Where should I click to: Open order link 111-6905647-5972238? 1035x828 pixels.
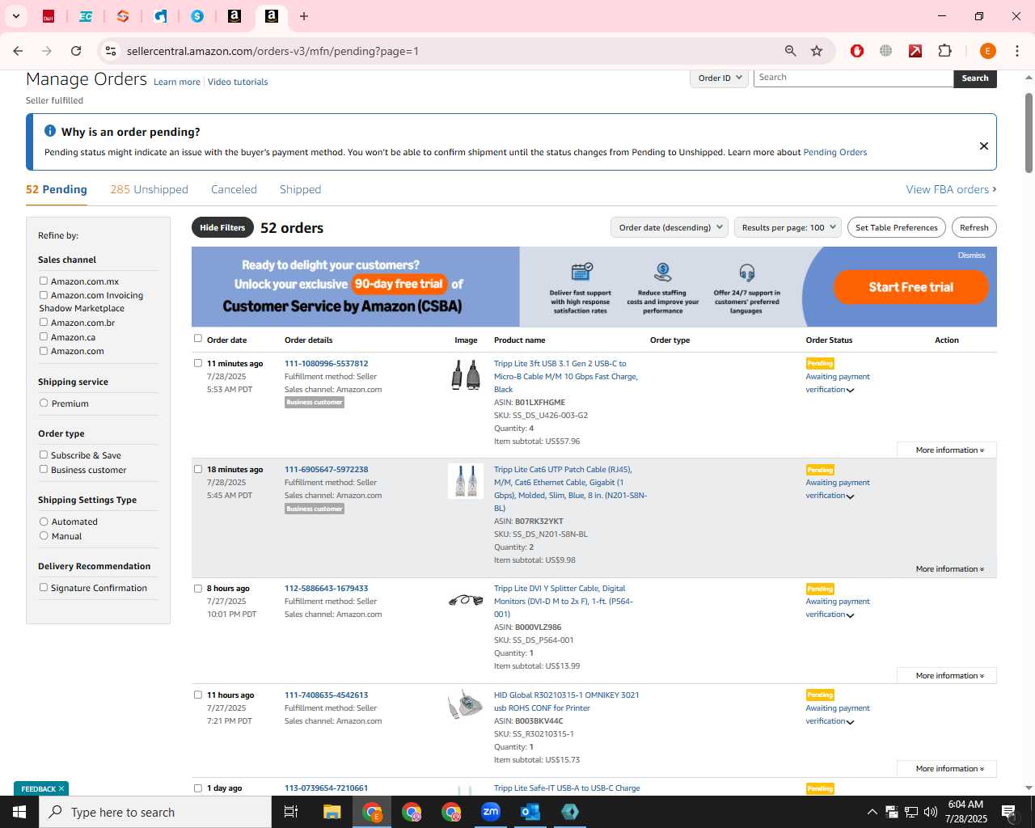tap(326, 469)
